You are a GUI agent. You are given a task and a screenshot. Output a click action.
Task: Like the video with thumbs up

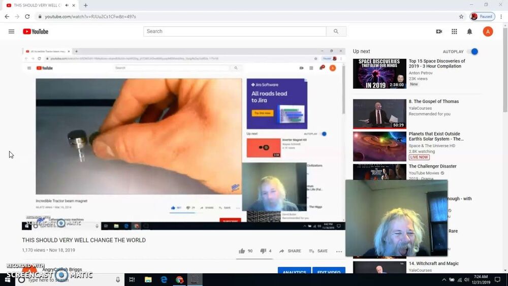242,251
